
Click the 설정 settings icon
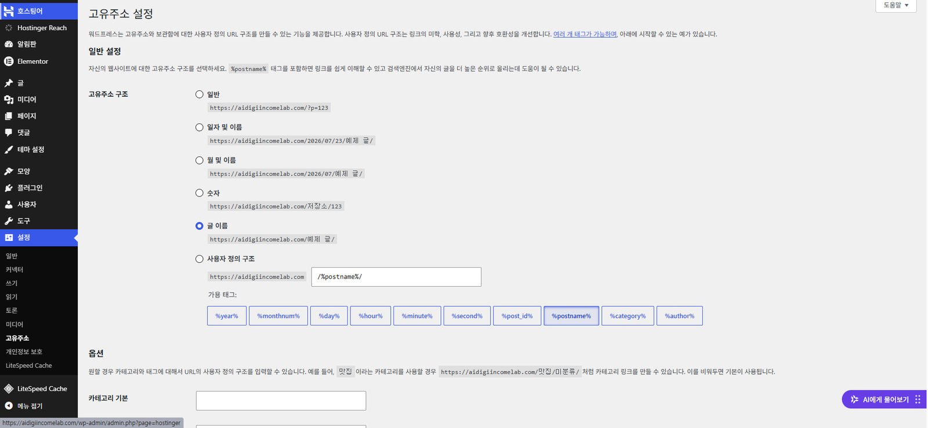9,237
